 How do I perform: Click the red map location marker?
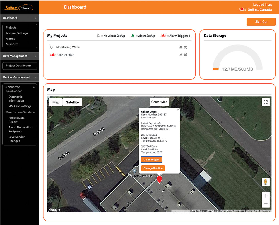pos(159,179)
